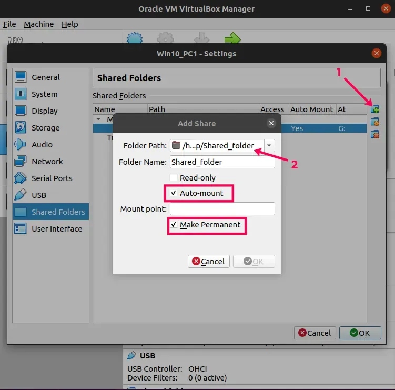
Task: Cancel the Add Share dialog
Action: (x=209, y=261)
